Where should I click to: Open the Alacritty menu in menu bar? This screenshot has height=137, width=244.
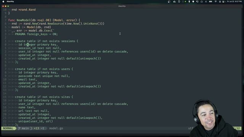click(10, 2)
